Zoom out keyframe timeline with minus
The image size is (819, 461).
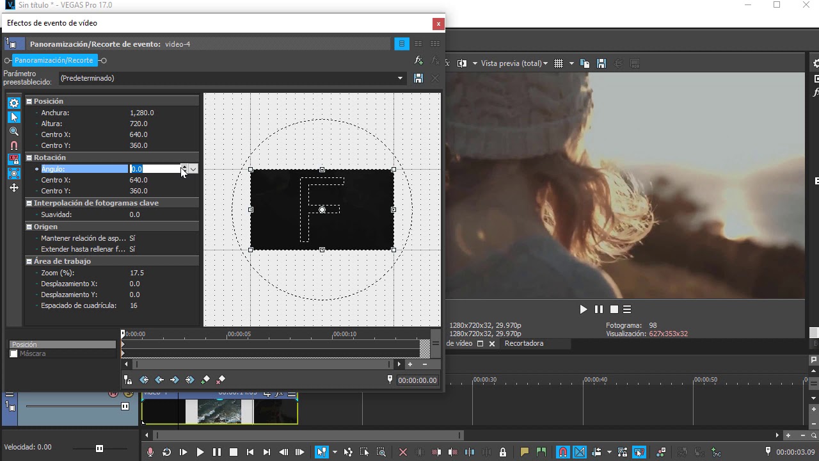click(x=424, y=364)
